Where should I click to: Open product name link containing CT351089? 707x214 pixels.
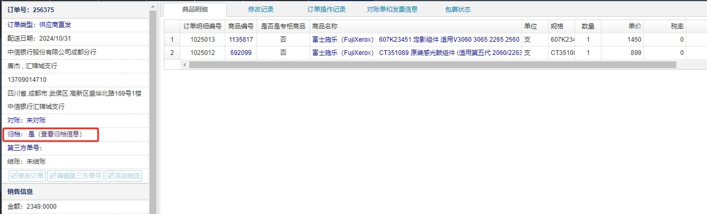coord(417,53)
